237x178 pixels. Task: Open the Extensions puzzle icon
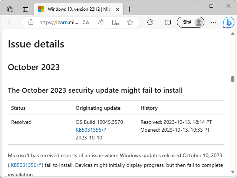pyautogui.click(x=150, y=22)
